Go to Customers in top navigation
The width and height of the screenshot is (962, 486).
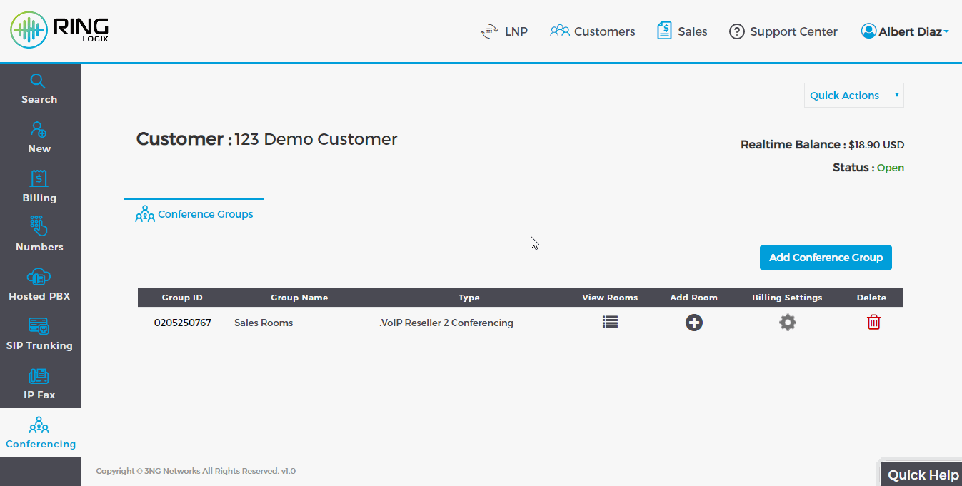pos(593,31)
